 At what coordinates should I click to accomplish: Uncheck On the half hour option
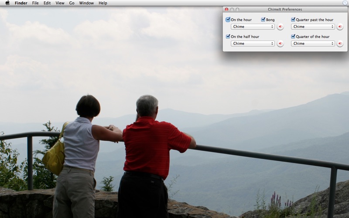tap(228, 37)
